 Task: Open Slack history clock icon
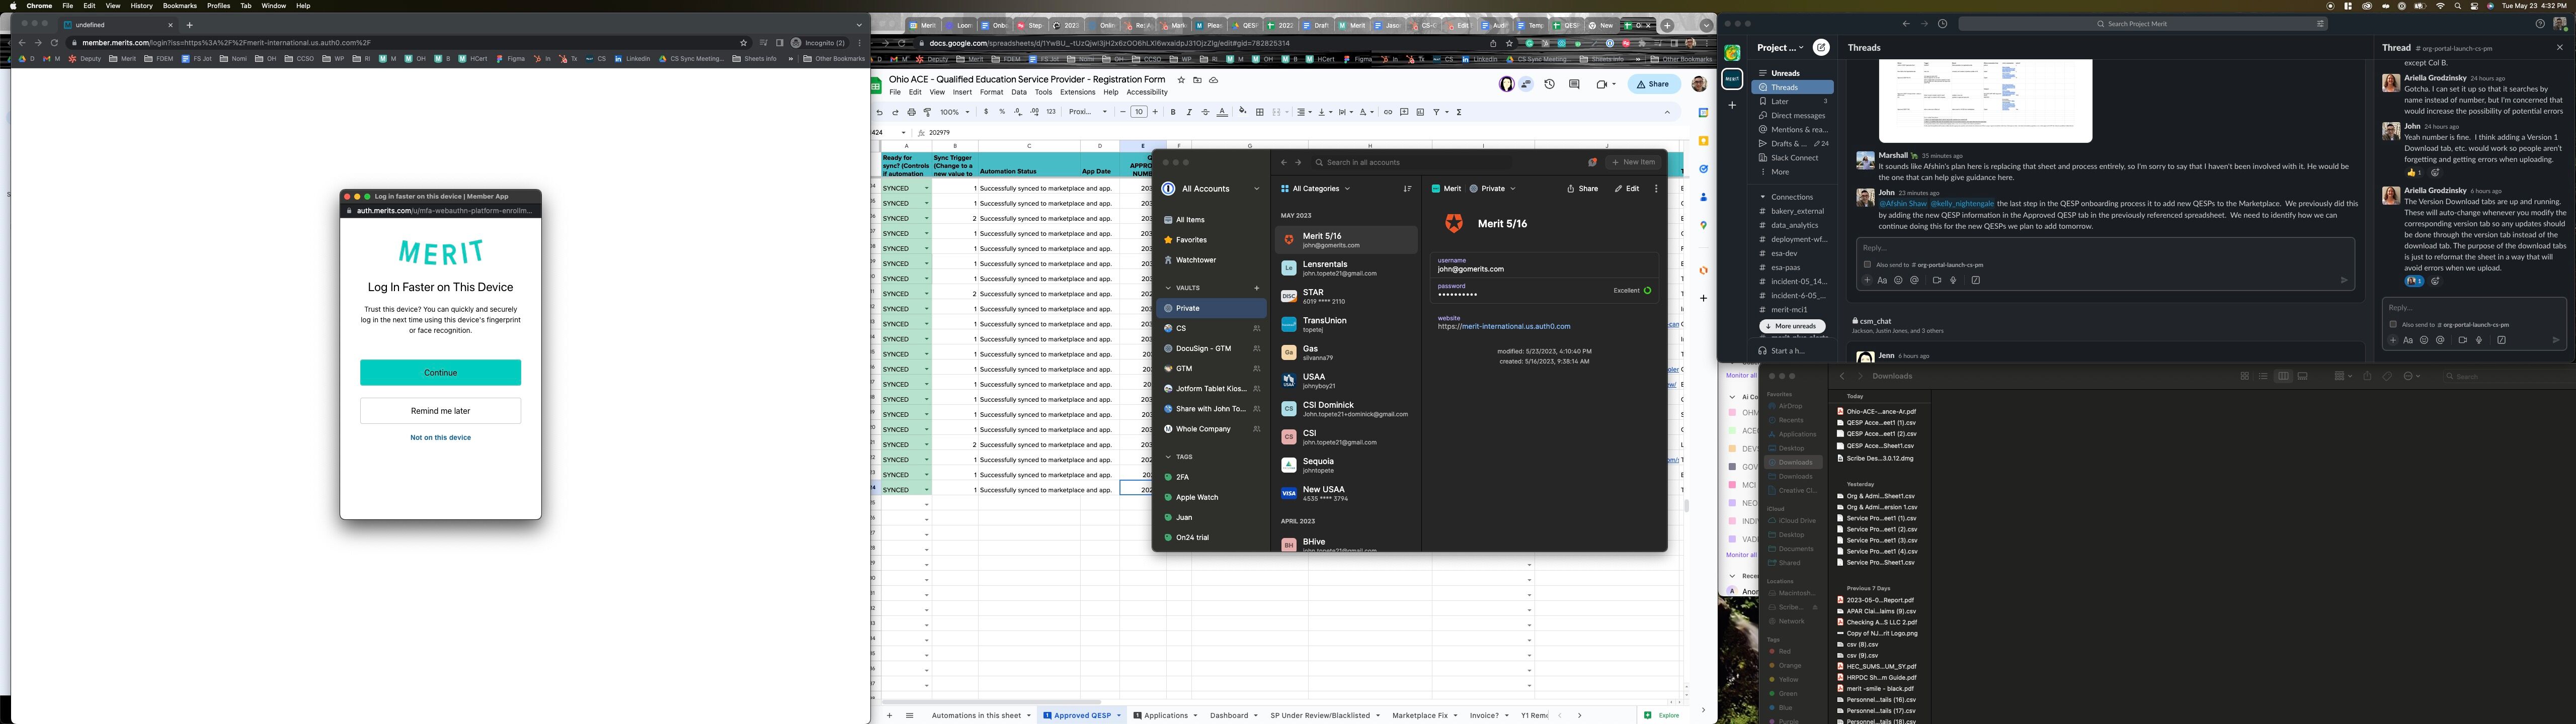coord(1942,24)
